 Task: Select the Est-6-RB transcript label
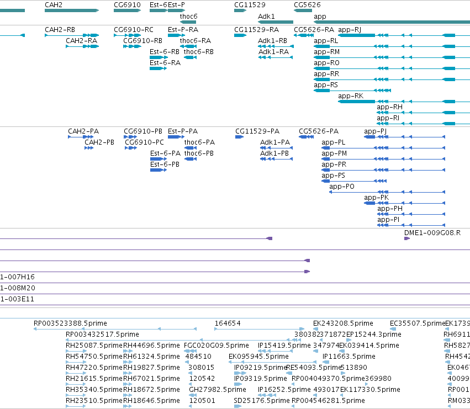tap(164, 52)
